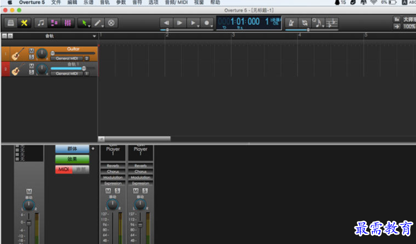Screen dimensions: 416x244
Task: Open the record button options arrow
Action: 212,26
